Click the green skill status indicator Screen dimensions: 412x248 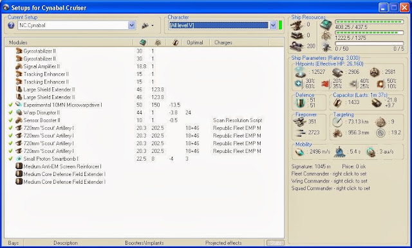click(280, 25)
